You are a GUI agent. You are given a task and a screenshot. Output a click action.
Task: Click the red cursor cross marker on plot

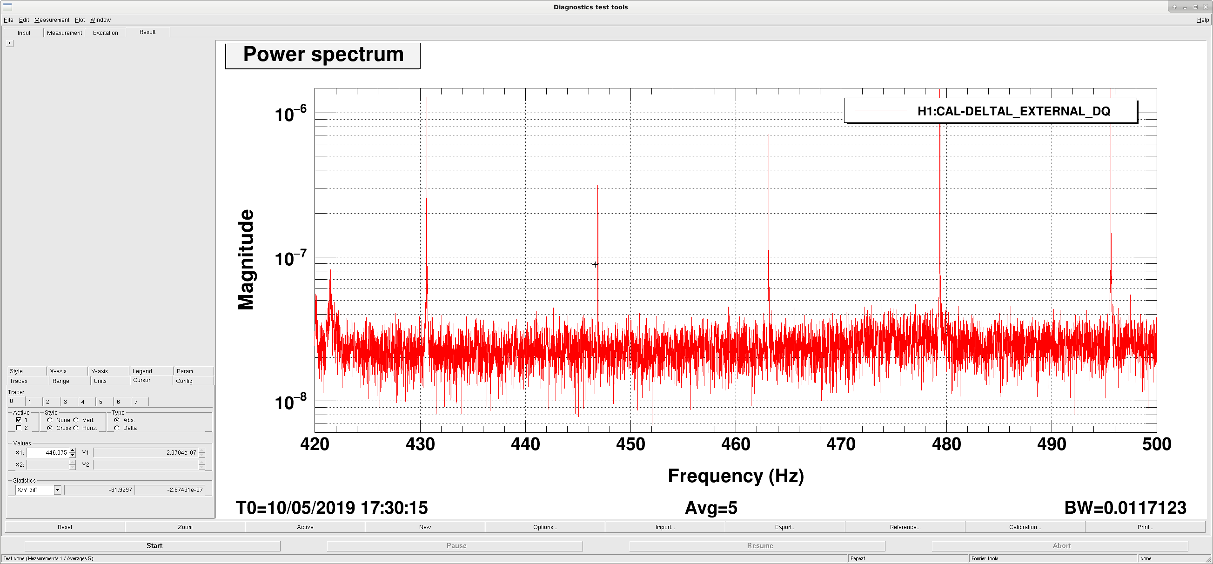coord(597,191)
